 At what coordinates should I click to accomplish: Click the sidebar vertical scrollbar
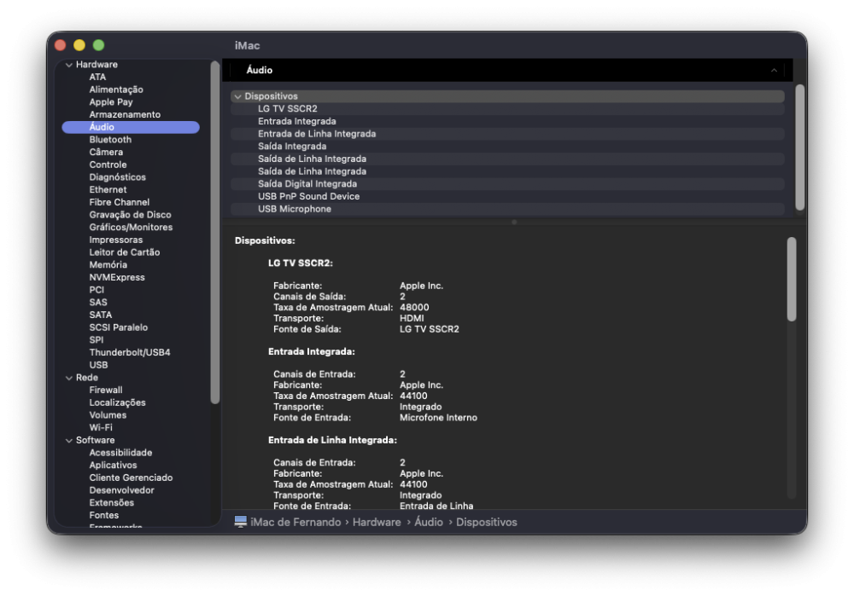pyautogui.click(x=215, y=233)
